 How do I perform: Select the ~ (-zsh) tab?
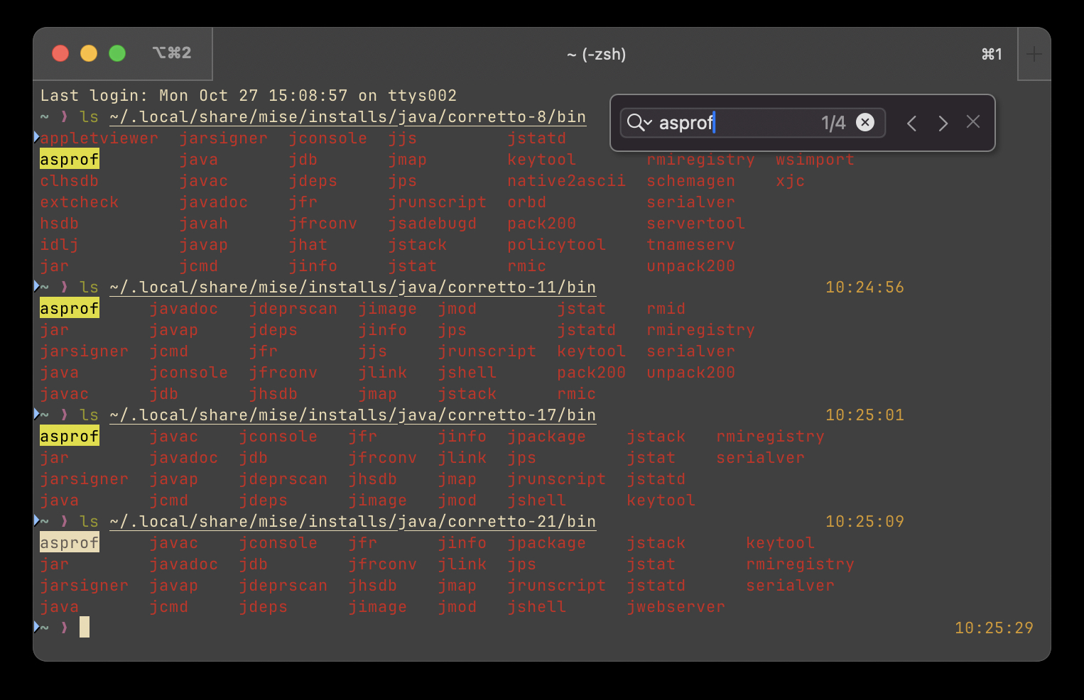[596, 54]
